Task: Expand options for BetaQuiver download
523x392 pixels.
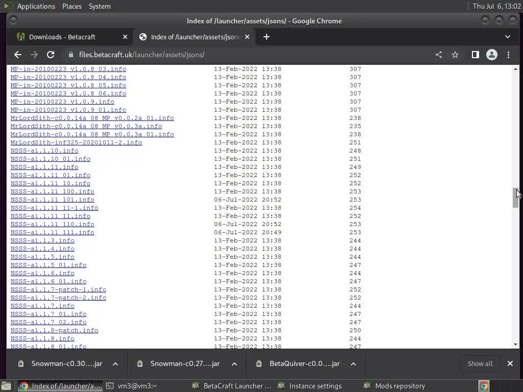Action: pos(353,363)
